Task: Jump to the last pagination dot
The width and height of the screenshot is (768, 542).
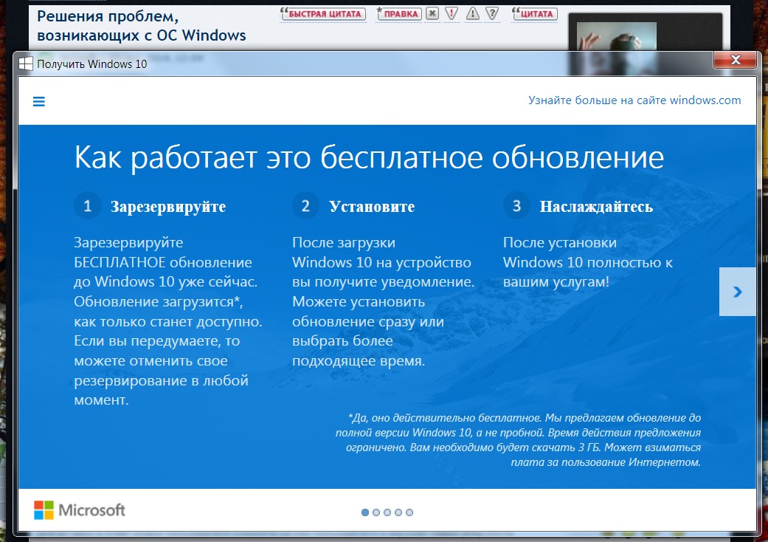Action: (409, 512)
